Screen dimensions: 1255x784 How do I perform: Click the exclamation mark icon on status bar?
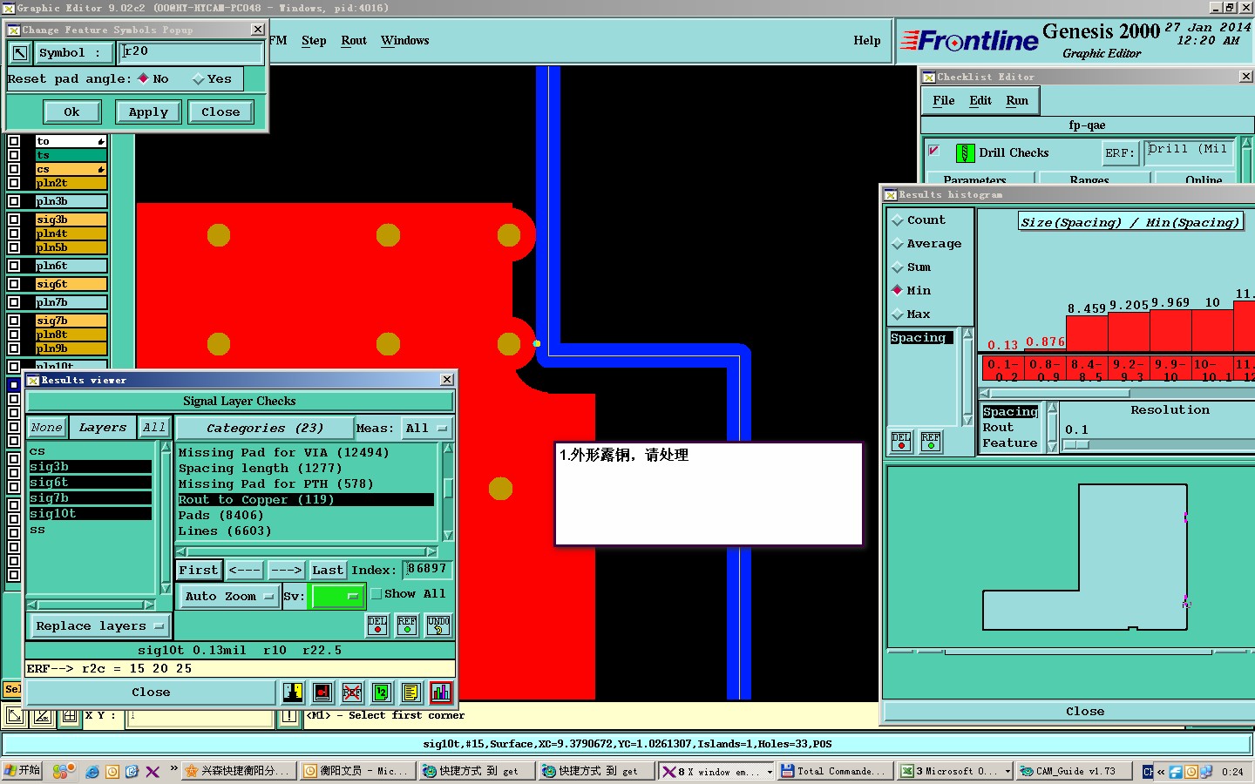click(x=289, y=717)
